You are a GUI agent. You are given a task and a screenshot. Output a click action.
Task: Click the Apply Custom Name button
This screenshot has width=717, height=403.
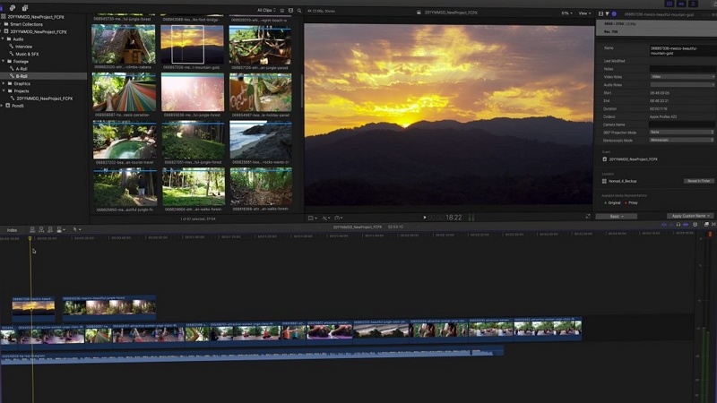690,216
